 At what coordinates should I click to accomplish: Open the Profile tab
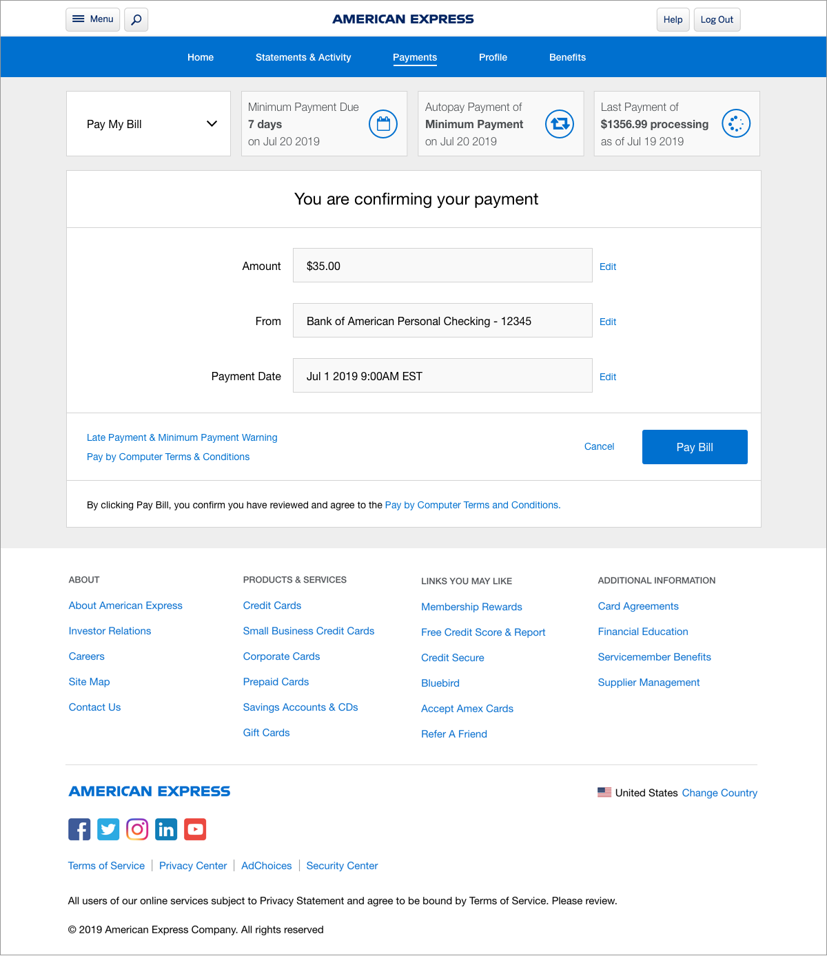coord(493,57)
